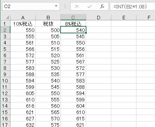Click cell A16 containing 627

(23, 119)
